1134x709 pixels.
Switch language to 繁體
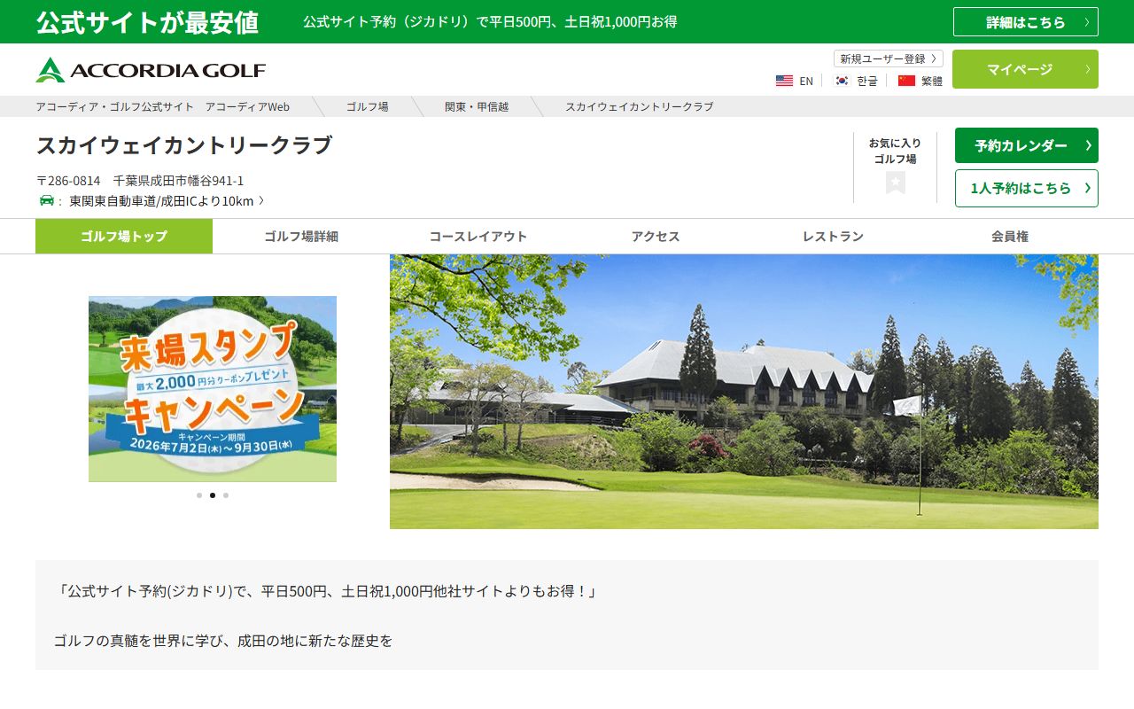[x=932, y=81]
